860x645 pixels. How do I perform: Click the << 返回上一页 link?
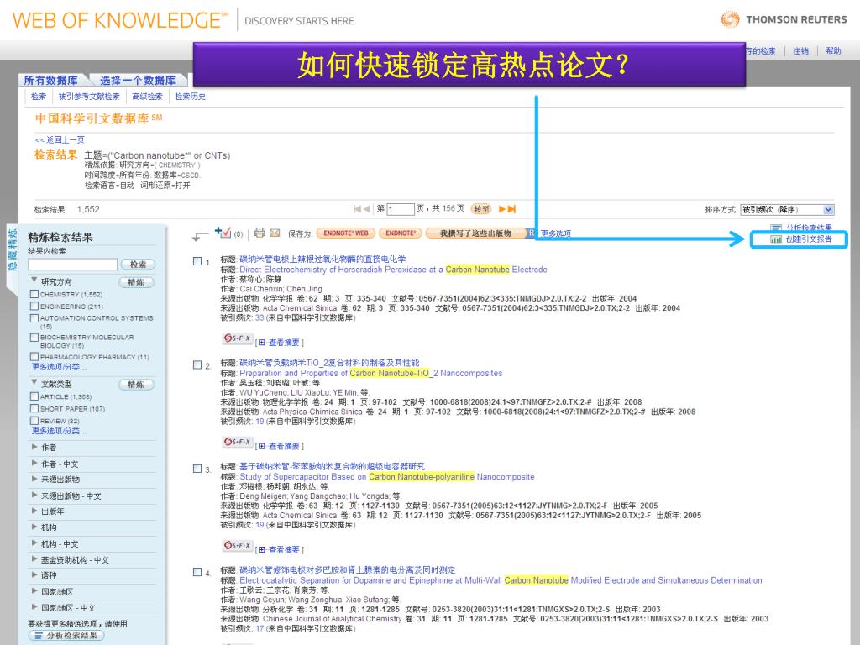60,140
